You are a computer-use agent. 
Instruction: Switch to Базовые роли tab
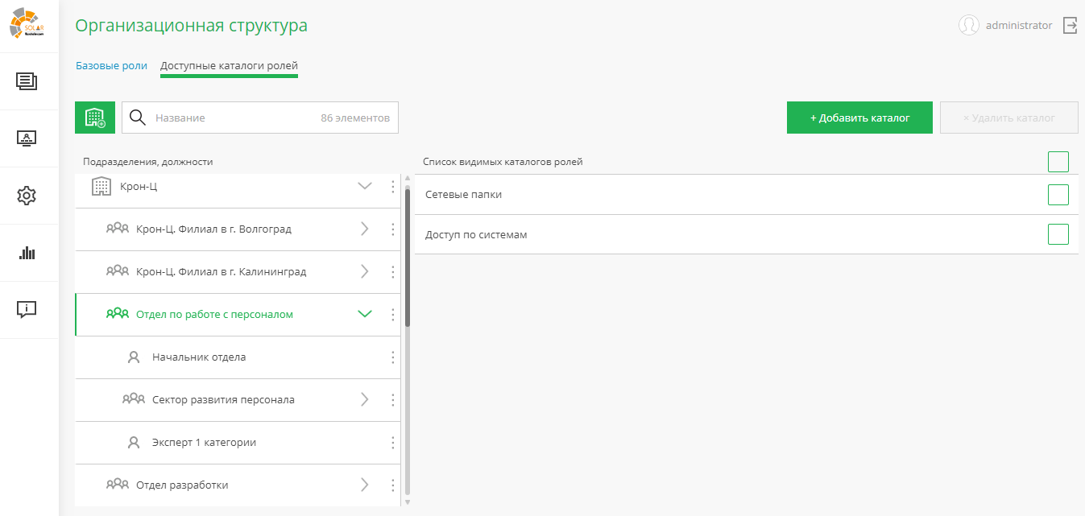[x=111, y=66]
